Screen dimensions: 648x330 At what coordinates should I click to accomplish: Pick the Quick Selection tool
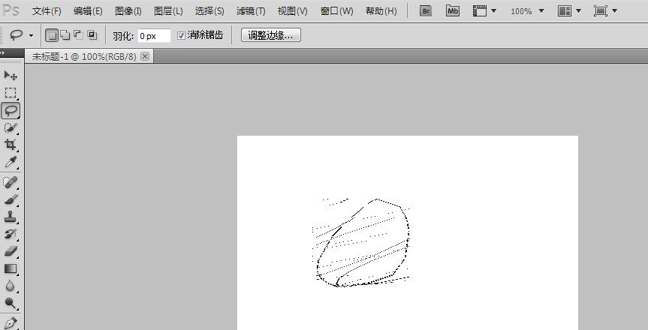[x=11, y=127]
